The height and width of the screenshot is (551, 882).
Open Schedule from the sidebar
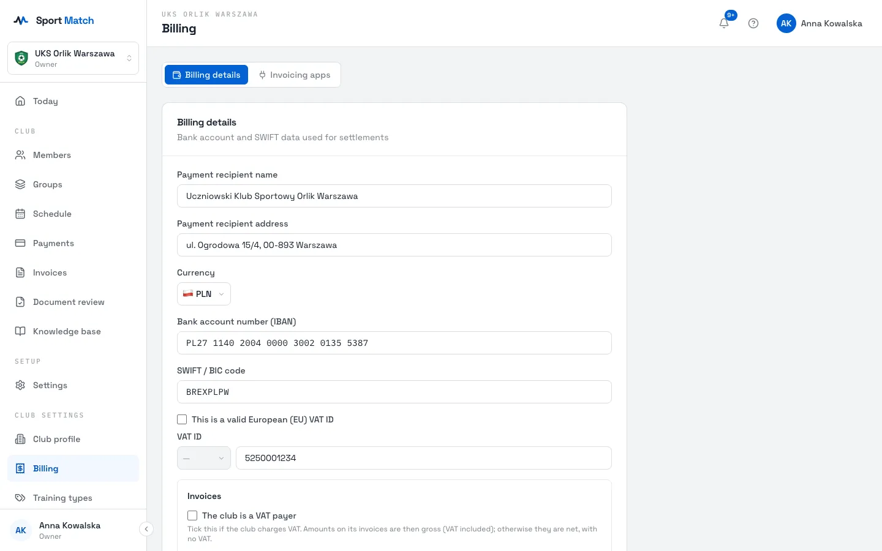tap(73, 214)
